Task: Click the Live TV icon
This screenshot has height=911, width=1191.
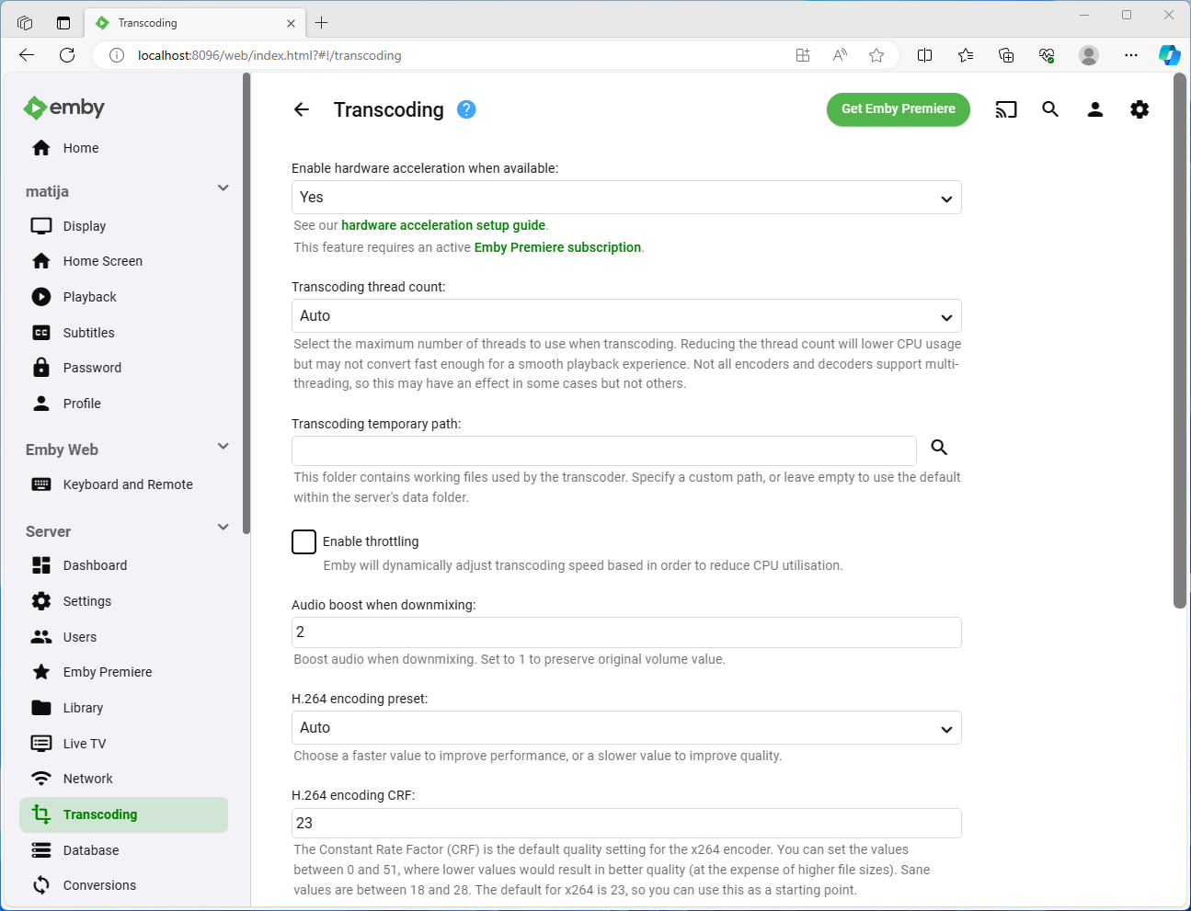Action: click(41, 744)
